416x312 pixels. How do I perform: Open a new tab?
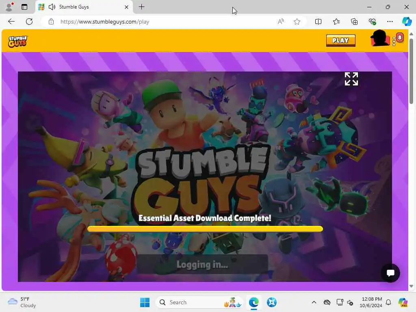tap(142, 7)
